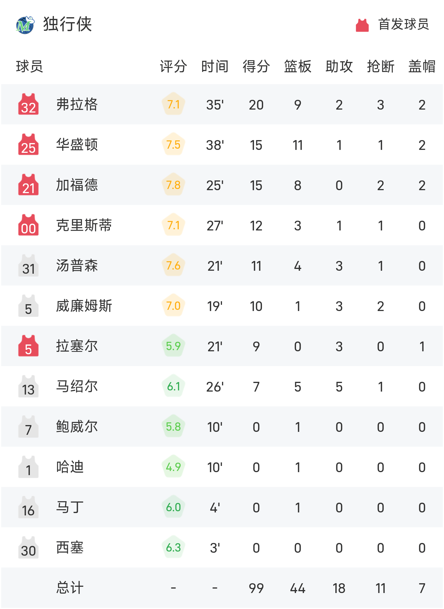Click jersey 00 icon for 克里斯蒂
The width and height of the screenshot is (444, 609).
[28, 225]
